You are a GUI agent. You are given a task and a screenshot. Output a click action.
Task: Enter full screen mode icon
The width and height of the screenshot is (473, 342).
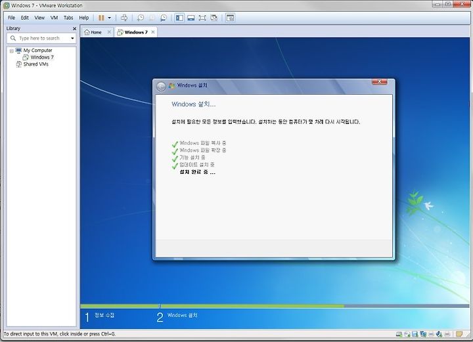[x=202, y=18]
